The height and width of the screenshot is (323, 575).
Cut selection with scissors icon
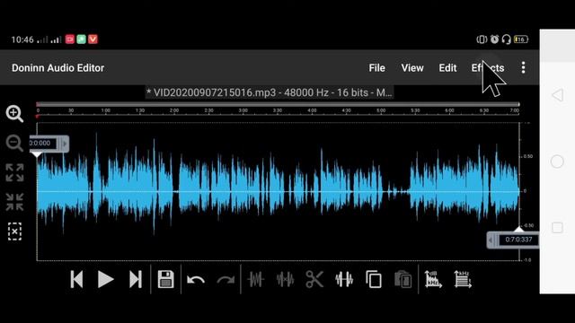pos(314,280)
